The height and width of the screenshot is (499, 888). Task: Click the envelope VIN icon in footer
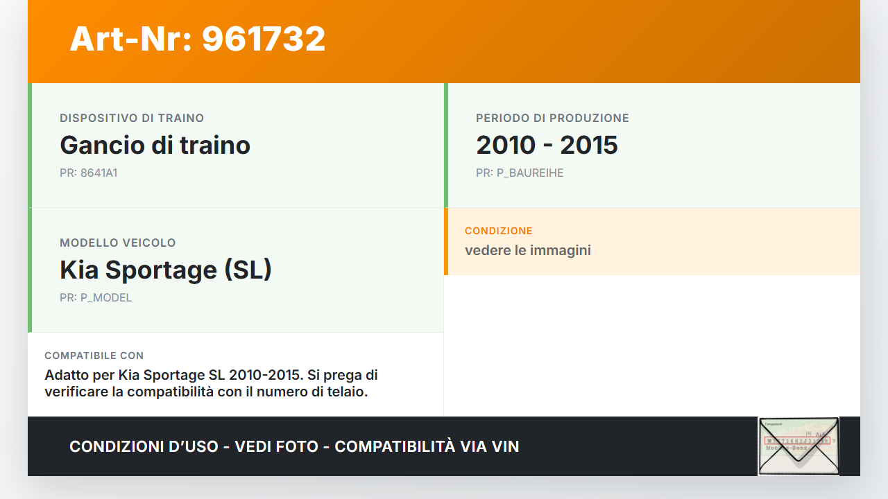[799, 446]
